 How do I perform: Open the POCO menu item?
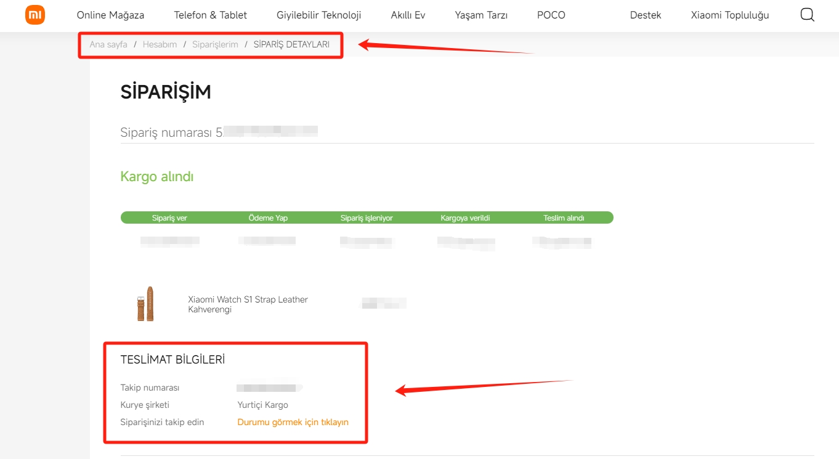[551, 15]
